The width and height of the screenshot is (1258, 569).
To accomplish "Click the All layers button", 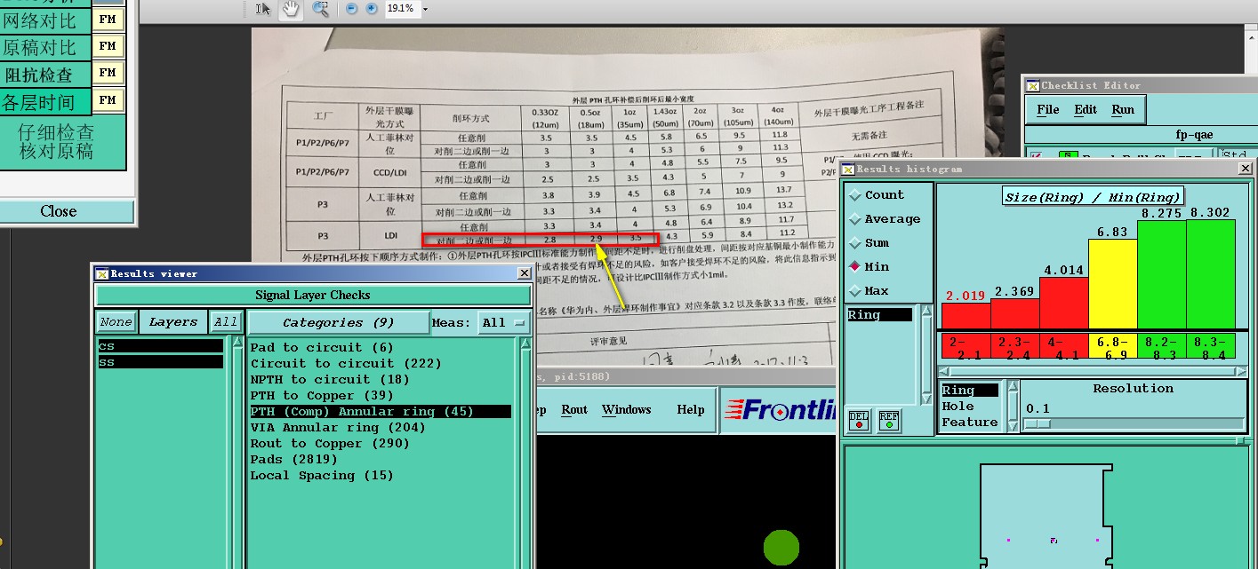I will click(226, 322).
